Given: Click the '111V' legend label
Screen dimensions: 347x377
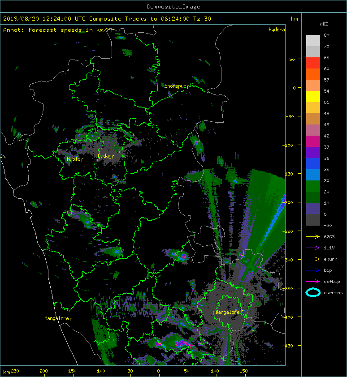Looking at the screenshot, I should point(329,248).
